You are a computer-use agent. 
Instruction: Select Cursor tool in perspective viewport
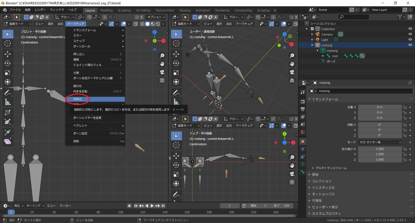click(176, 43)
